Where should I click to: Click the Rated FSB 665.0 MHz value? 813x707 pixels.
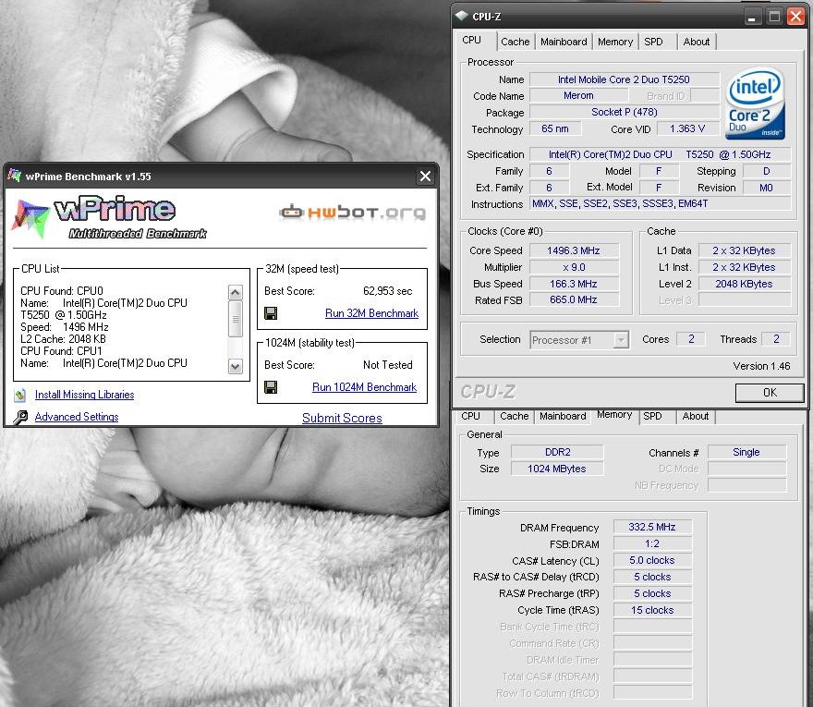[x=574, y=299]
